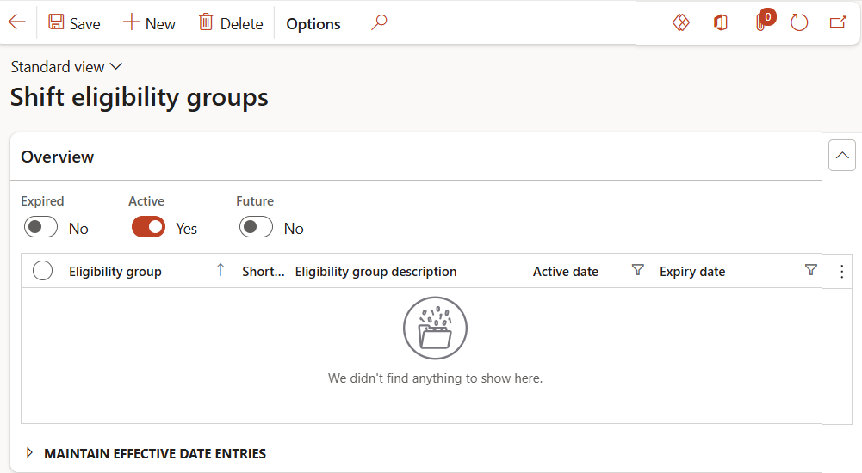Open in Microsoft Office icon
862x473 pixels.
(720, 22)
